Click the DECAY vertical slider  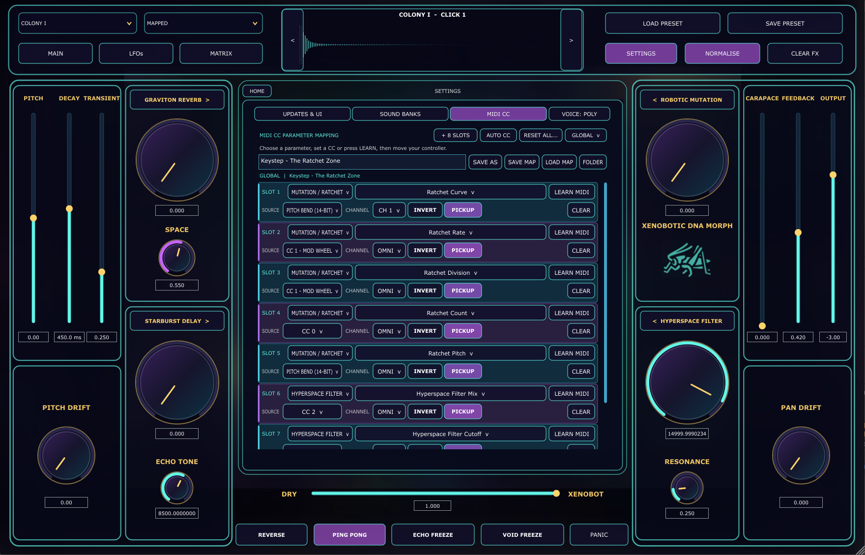(x=69, y=218)
